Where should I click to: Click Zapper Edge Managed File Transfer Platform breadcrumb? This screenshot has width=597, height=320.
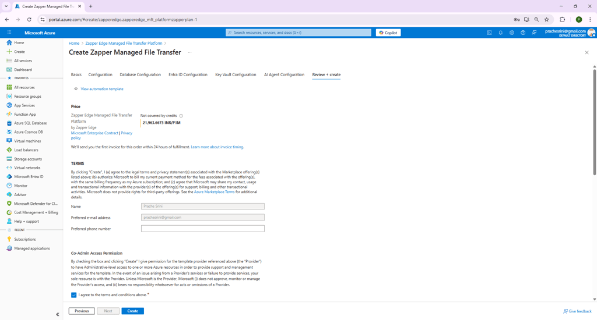pos(124,43)
